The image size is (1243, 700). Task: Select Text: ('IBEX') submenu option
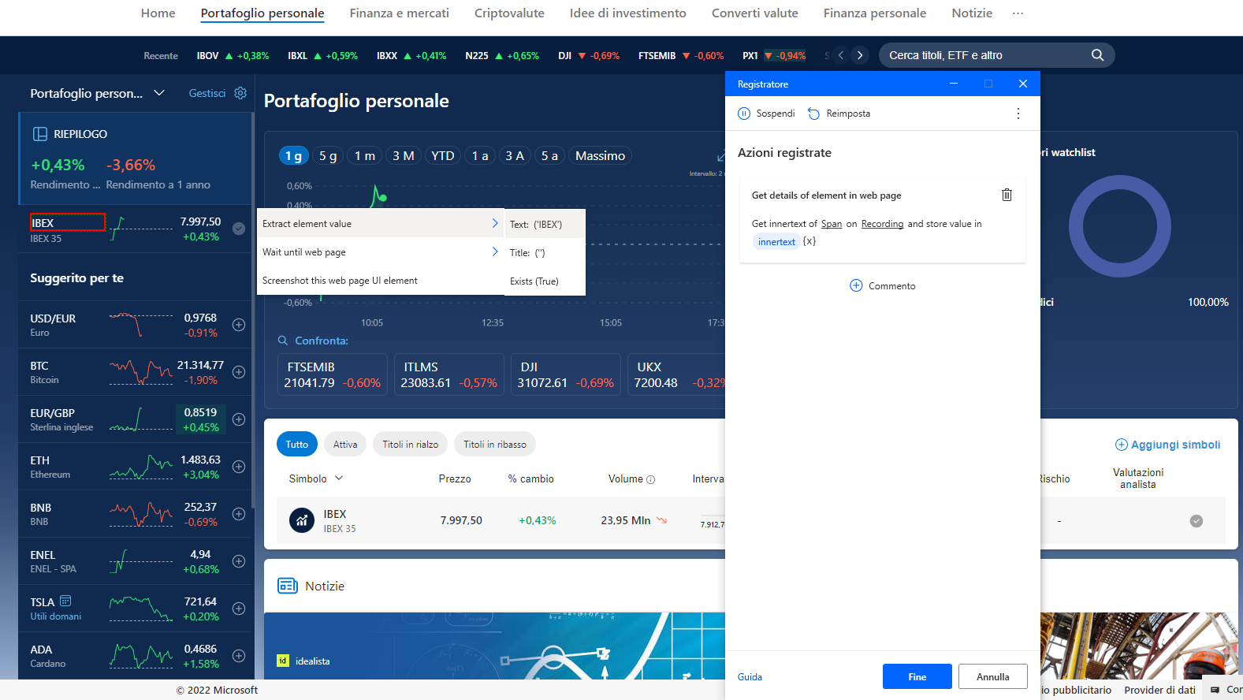click(545, 224)
